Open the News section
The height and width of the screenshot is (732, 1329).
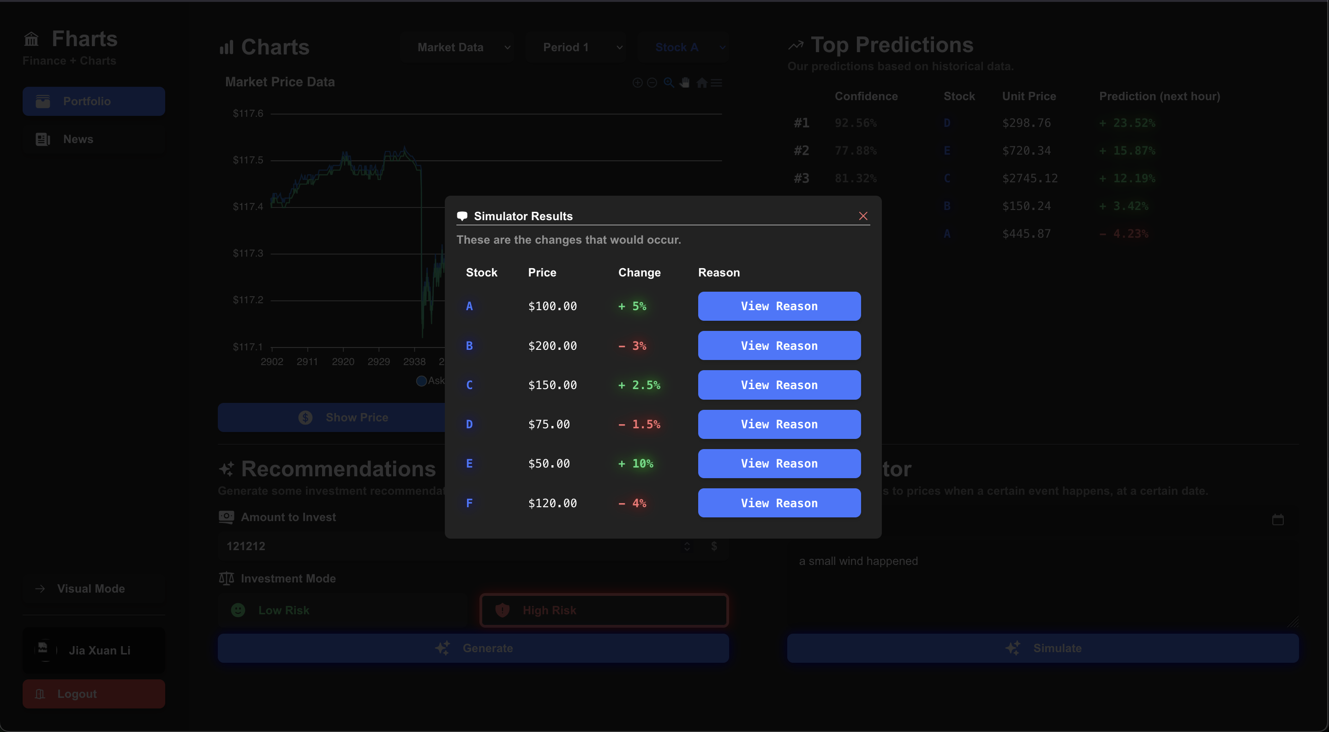pyautogui.click(x=93, y=139)
